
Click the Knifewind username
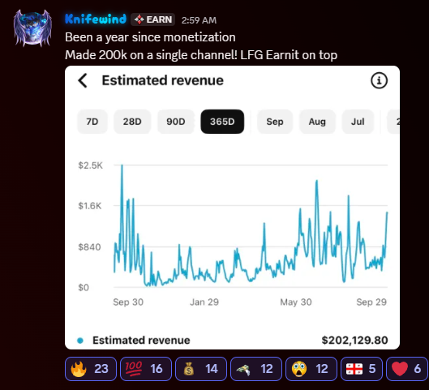tap(96, 19)
